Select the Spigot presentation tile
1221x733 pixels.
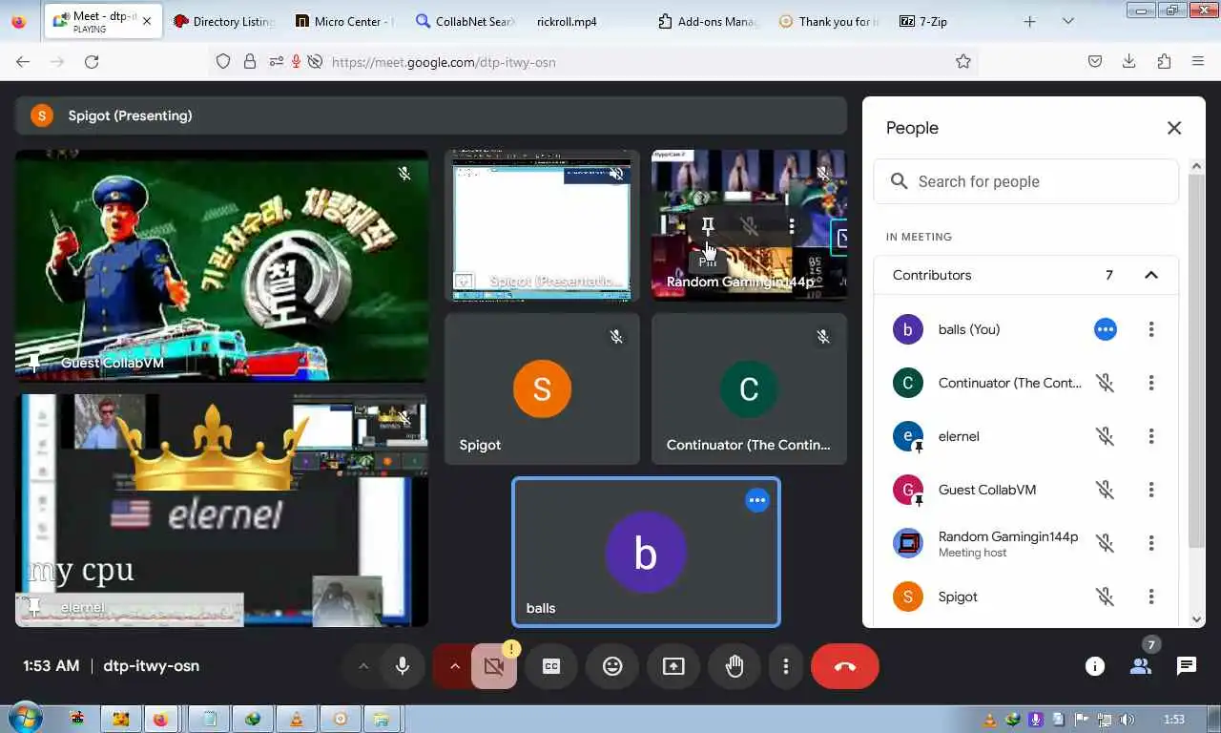click(x=542, y=225)
